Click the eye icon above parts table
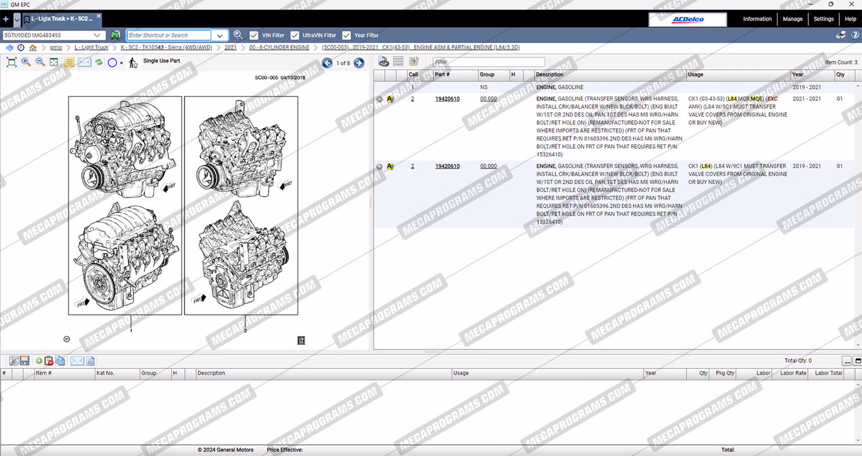The height and width of the screenshot is (456, 862). [383, 61]
